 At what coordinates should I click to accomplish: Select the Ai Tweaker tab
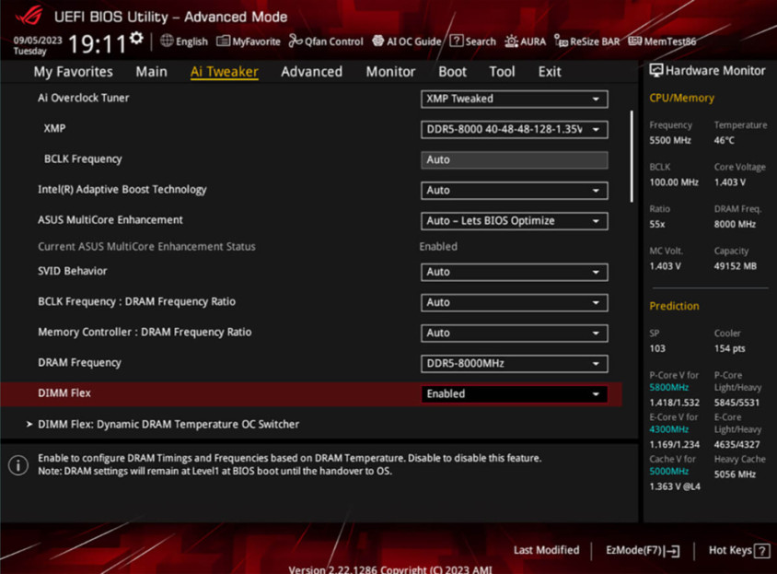(224, 72)
